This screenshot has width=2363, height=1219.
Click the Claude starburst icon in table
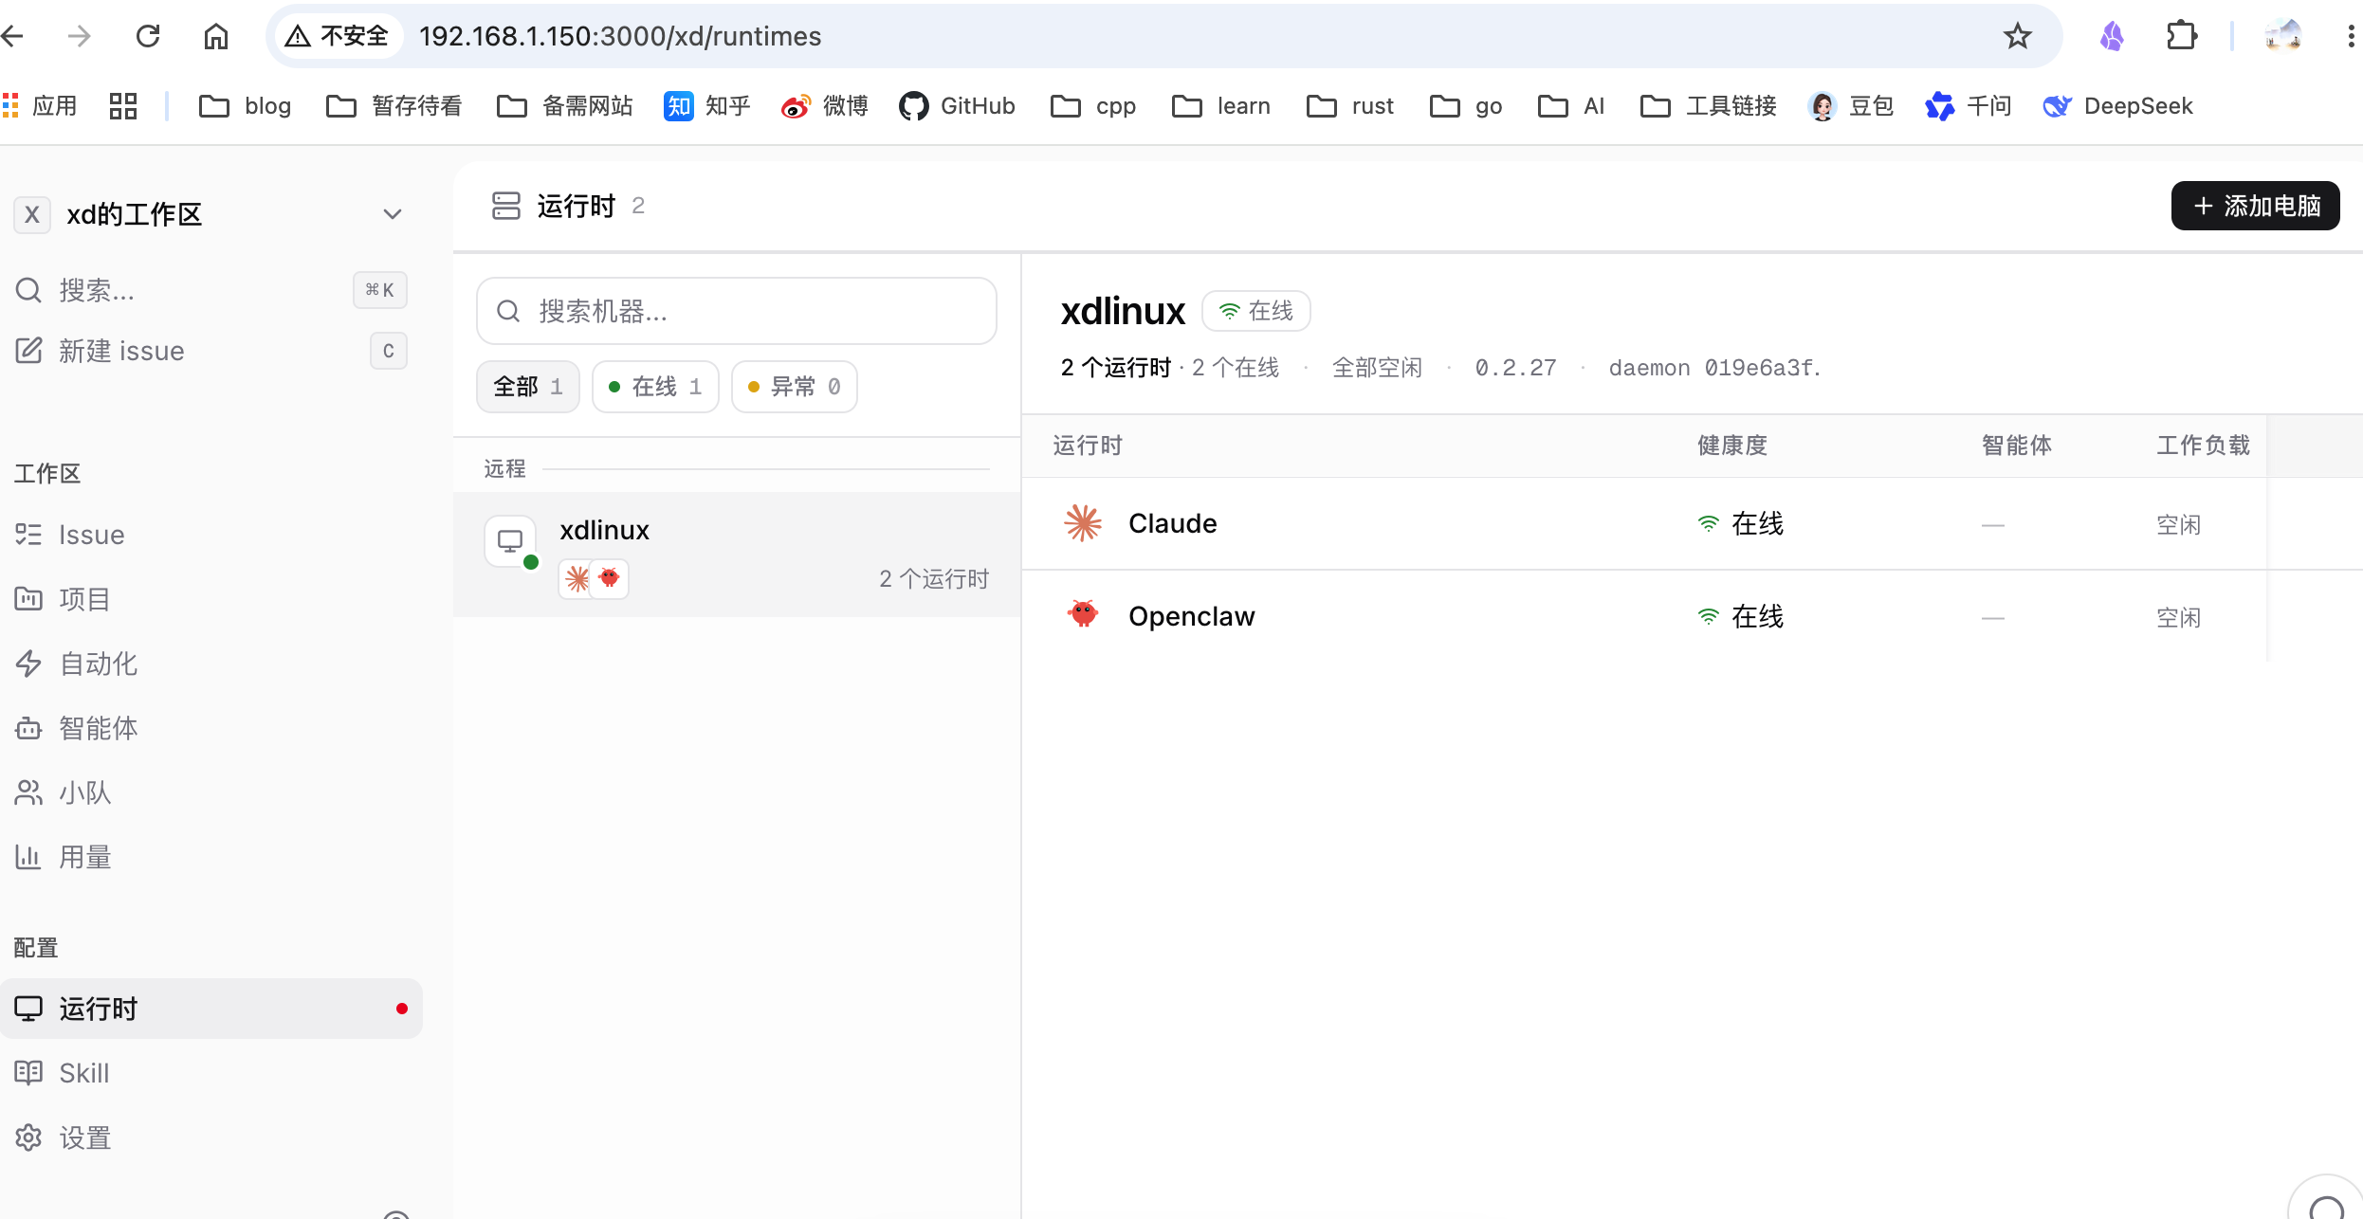1083,523
